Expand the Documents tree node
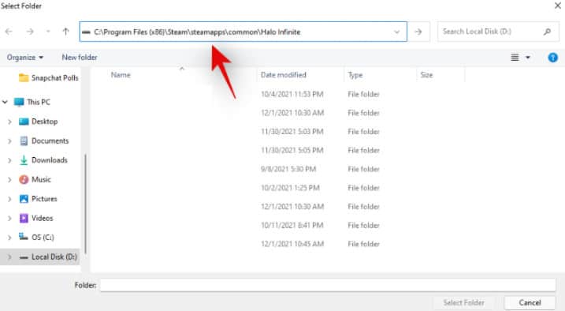Screen dimensions: 565x311 9,141
